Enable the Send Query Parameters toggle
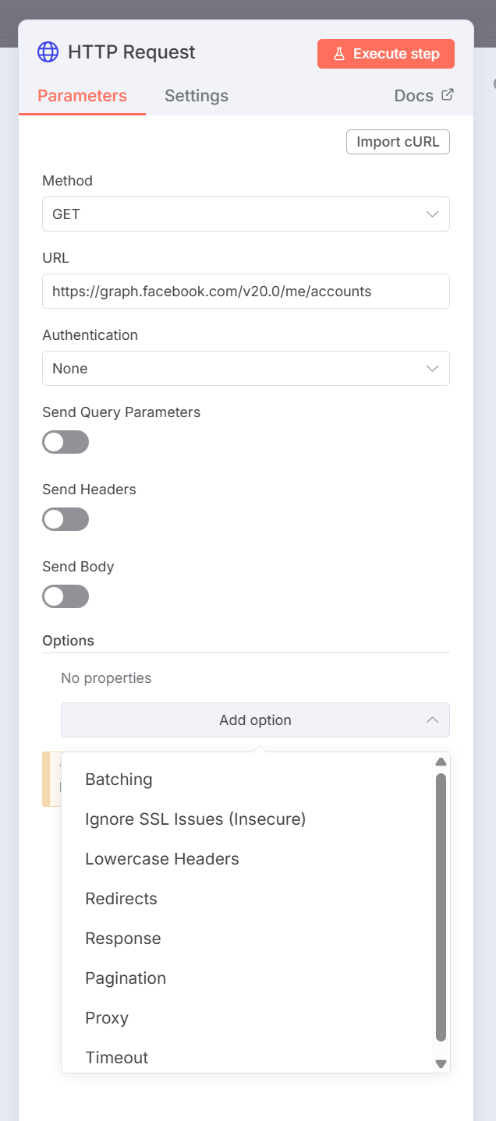 pos(66,442)
